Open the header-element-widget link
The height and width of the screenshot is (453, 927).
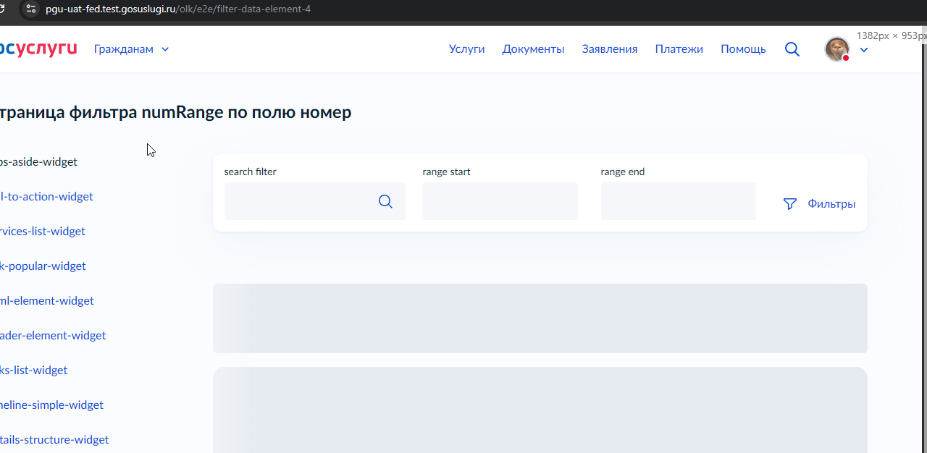pos(53,336)
